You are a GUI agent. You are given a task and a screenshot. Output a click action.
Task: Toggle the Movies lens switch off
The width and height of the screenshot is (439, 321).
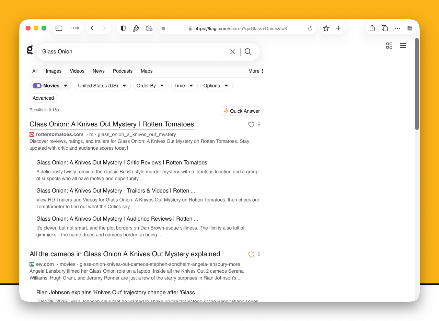pyautogui.click(x=37, y=86)
